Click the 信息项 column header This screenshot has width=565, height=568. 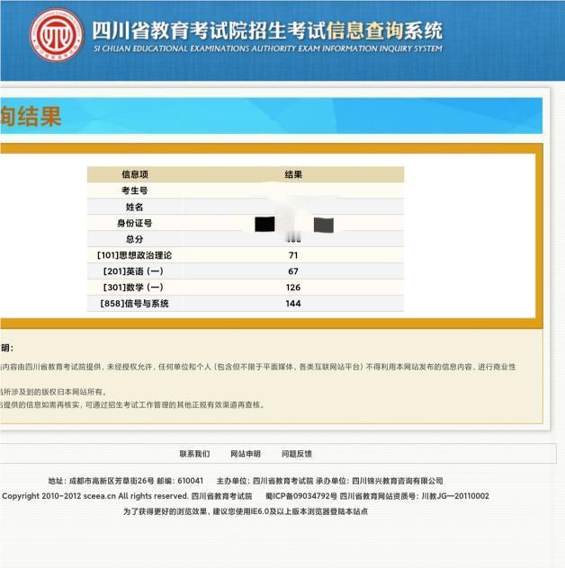tap(135, 174)
